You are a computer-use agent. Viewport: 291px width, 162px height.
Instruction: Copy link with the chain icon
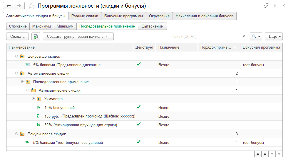pyautogui.click(x=266, y=6)
